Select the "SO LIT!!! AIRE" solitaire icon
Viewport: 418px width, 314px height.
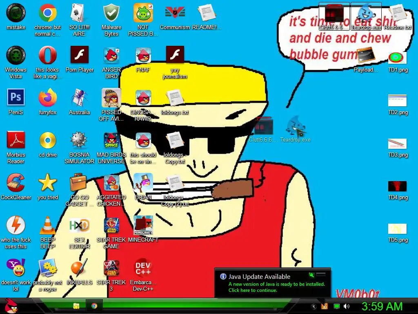click(79, 20)
